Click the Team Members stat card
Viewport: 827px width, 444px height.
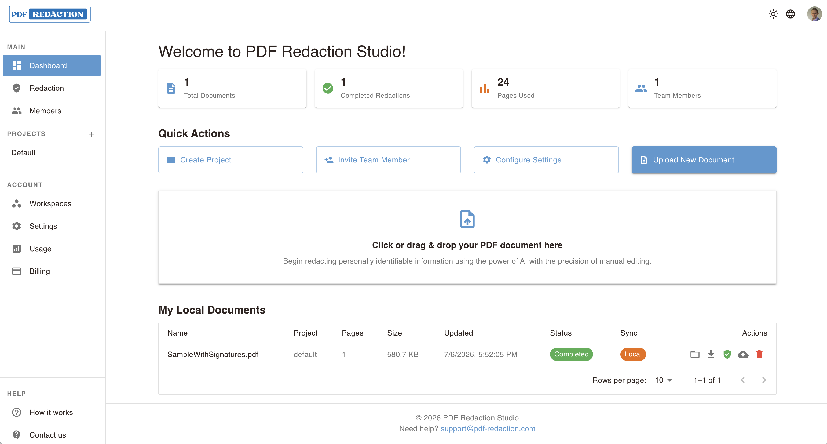tap(702, 88)
